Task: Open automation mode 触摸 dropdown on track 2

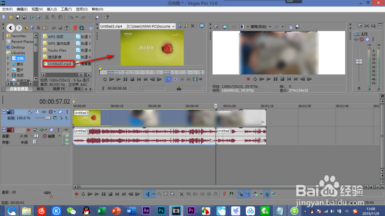Action: click(59, 136)
